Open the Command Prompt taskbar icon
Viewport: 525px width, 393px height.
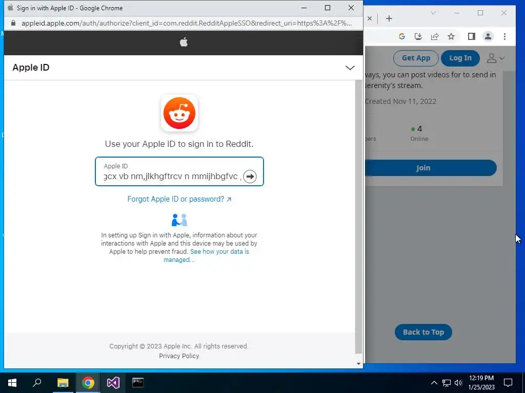[138, 383]
